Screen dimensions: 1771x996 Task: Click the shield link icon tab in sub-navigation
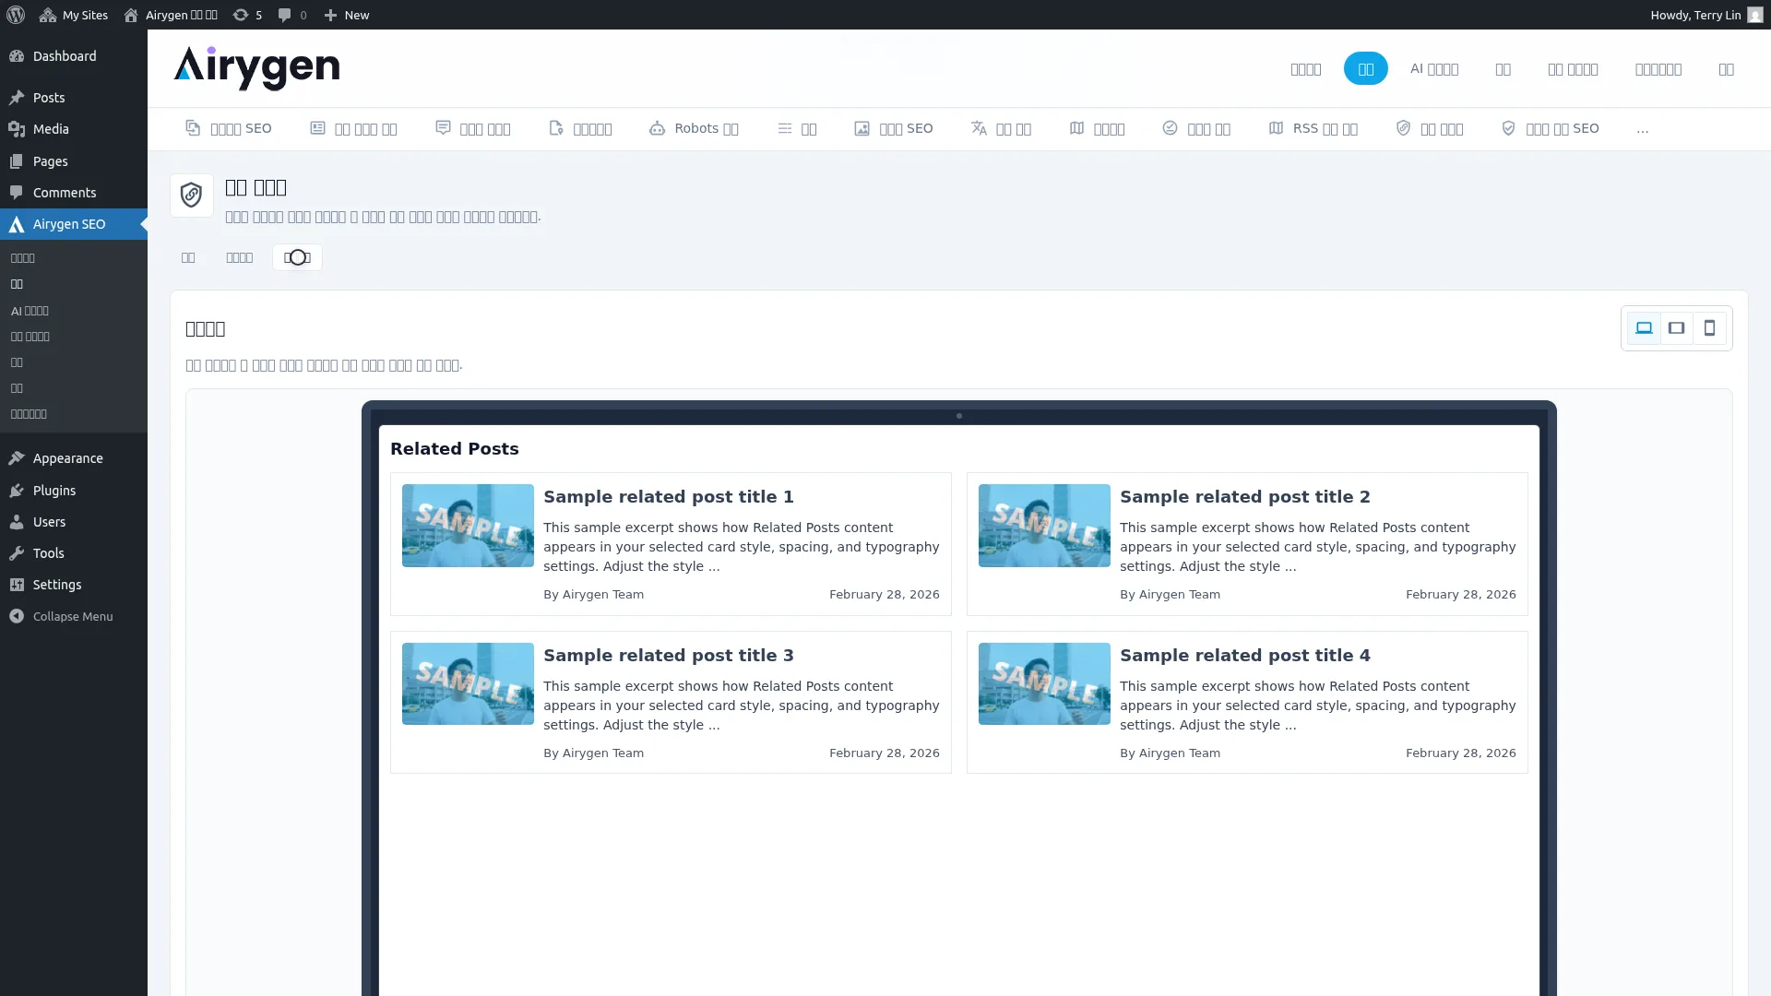[x=1429, y=128]
